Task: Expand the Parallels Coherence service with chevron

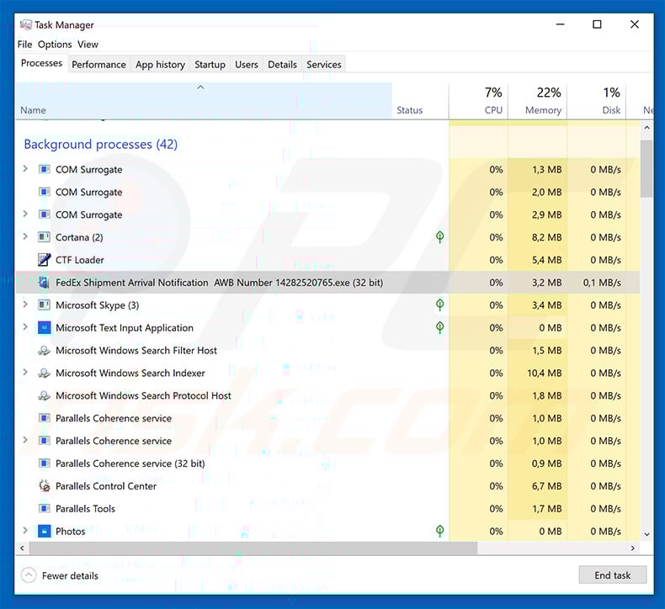Action: [x=25, y=440]
